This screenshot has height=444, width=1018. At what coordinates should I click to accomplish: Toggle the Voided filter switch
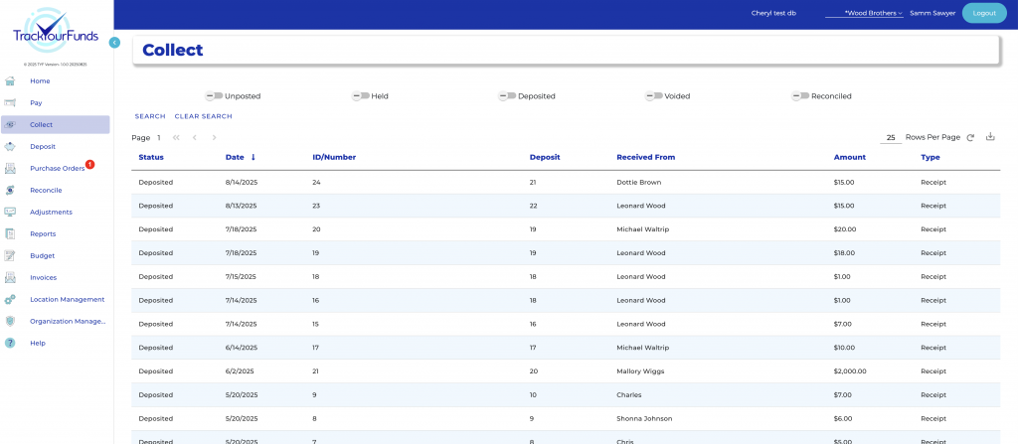pos(653,96)
